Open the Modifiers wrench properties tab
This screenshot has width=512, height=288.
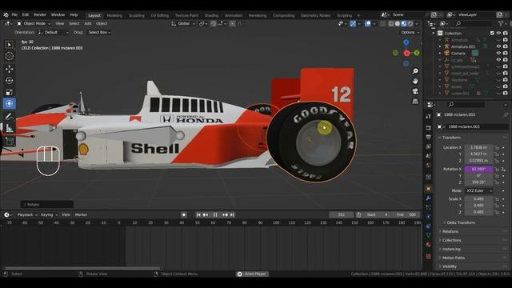tap(429, 198)
